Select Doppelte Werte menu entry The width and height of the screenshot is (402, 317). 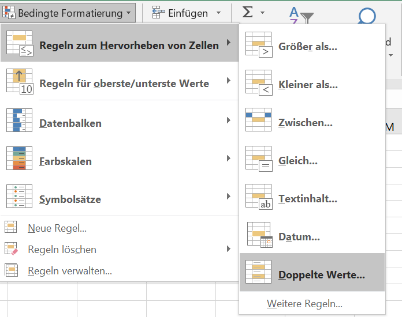click(312, 272)
